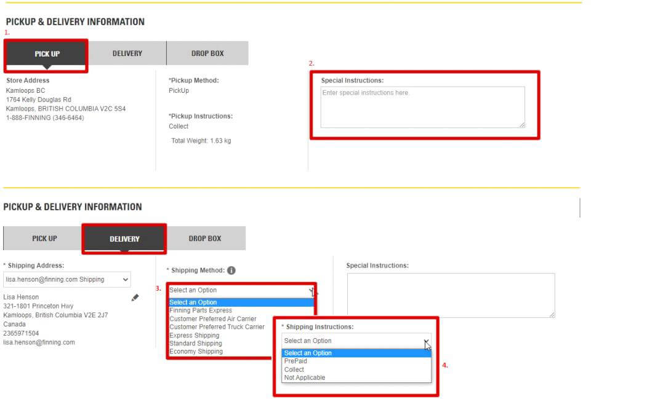Choose PrePaid in Shipping Instructions list
Image resolution: width=655 pixels, height=399 pixels.
click(295, 361)
